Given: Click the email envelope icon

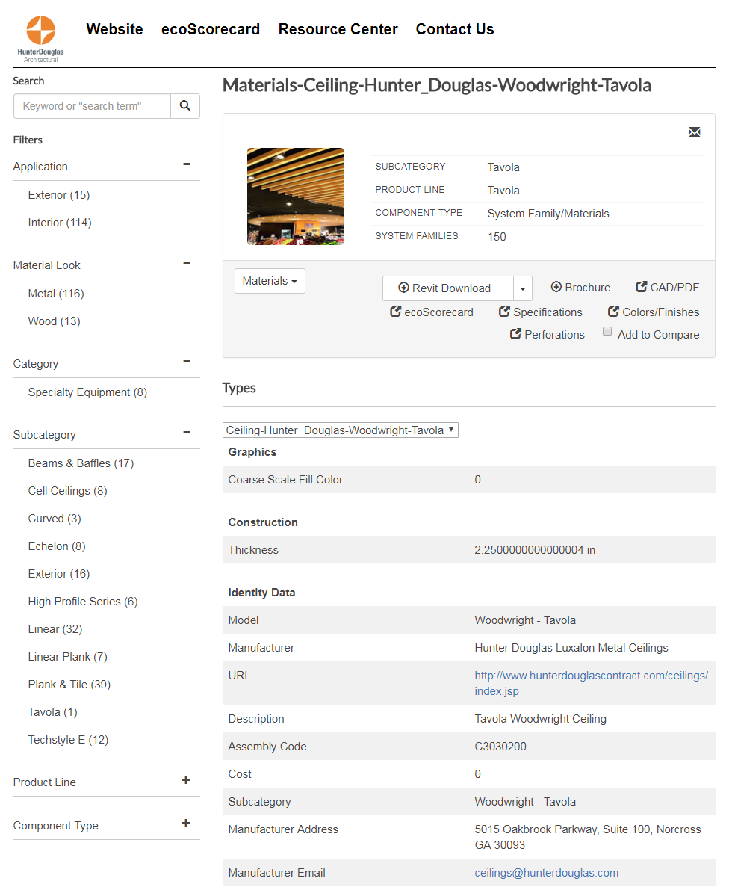Looking at the screenshot, I should [x=695, y=132].
